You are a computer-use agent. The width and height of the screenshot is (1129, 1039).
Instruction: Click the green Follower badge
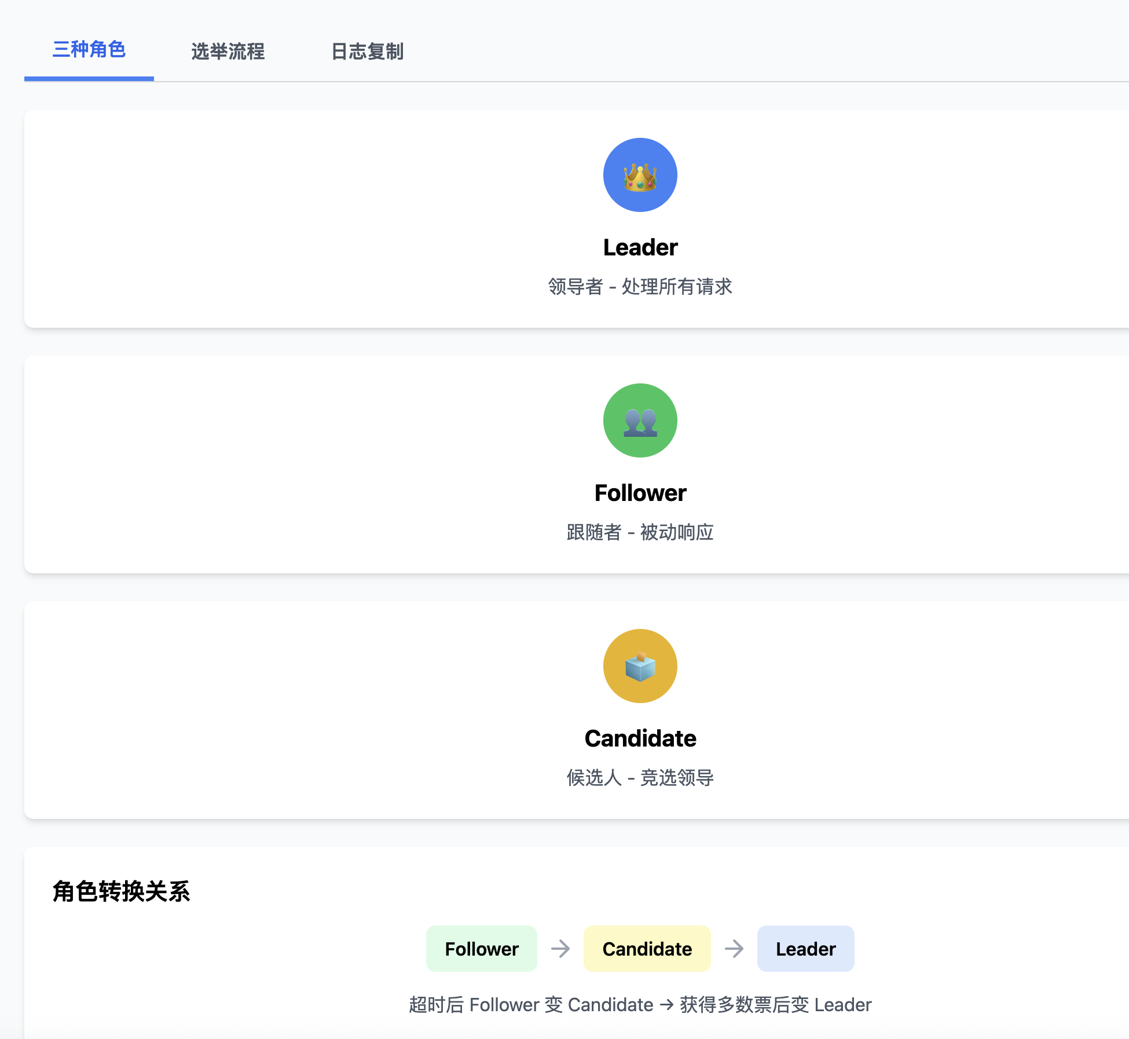481,949
